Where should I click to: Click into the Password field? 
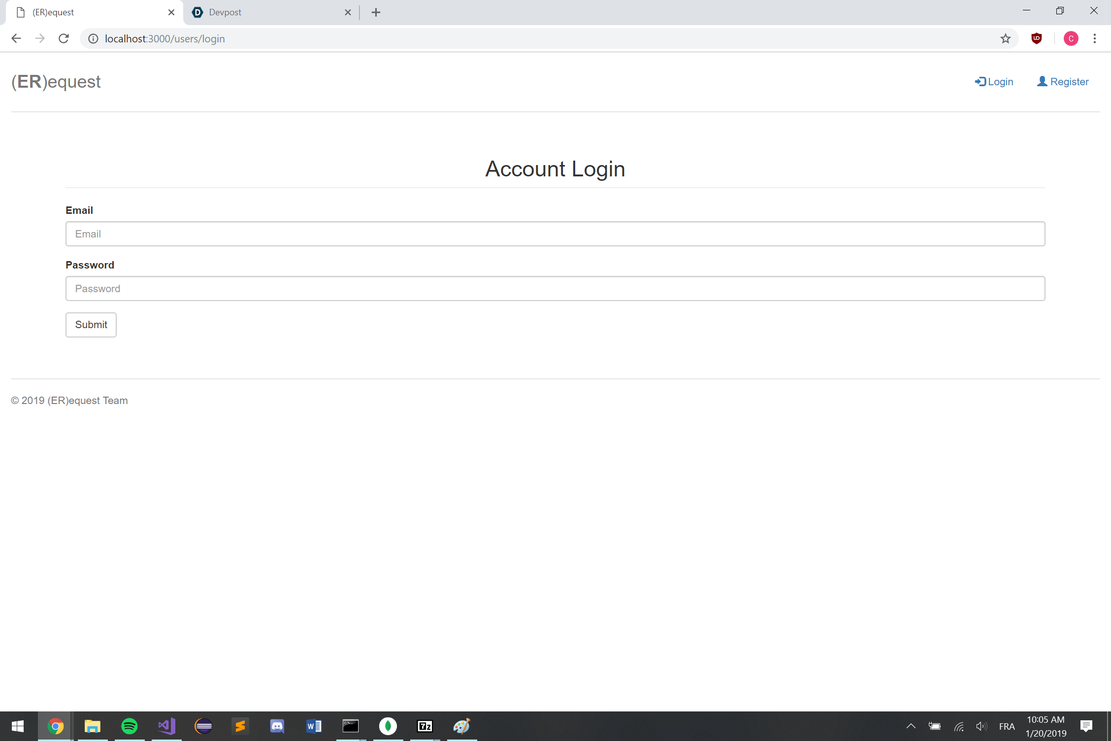[555, 288]
